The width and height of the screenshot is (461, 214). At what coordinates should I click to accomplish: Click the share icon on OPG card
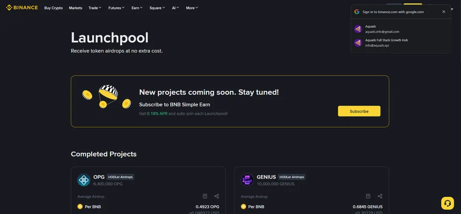[x=217, y=196]
